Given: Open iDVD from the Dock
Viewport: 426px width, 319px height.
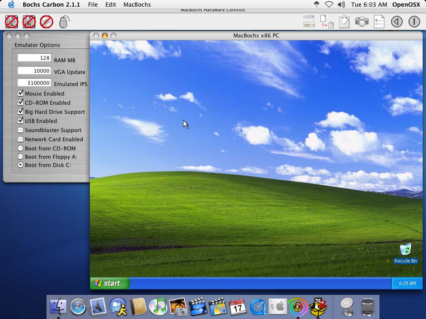Looking at the screenshot, I should (218, 307).
